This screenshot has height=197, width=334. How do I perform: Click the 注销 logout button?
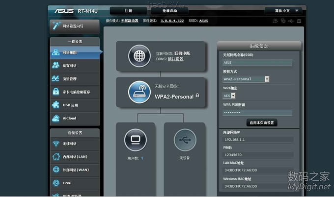click(128, 10)
